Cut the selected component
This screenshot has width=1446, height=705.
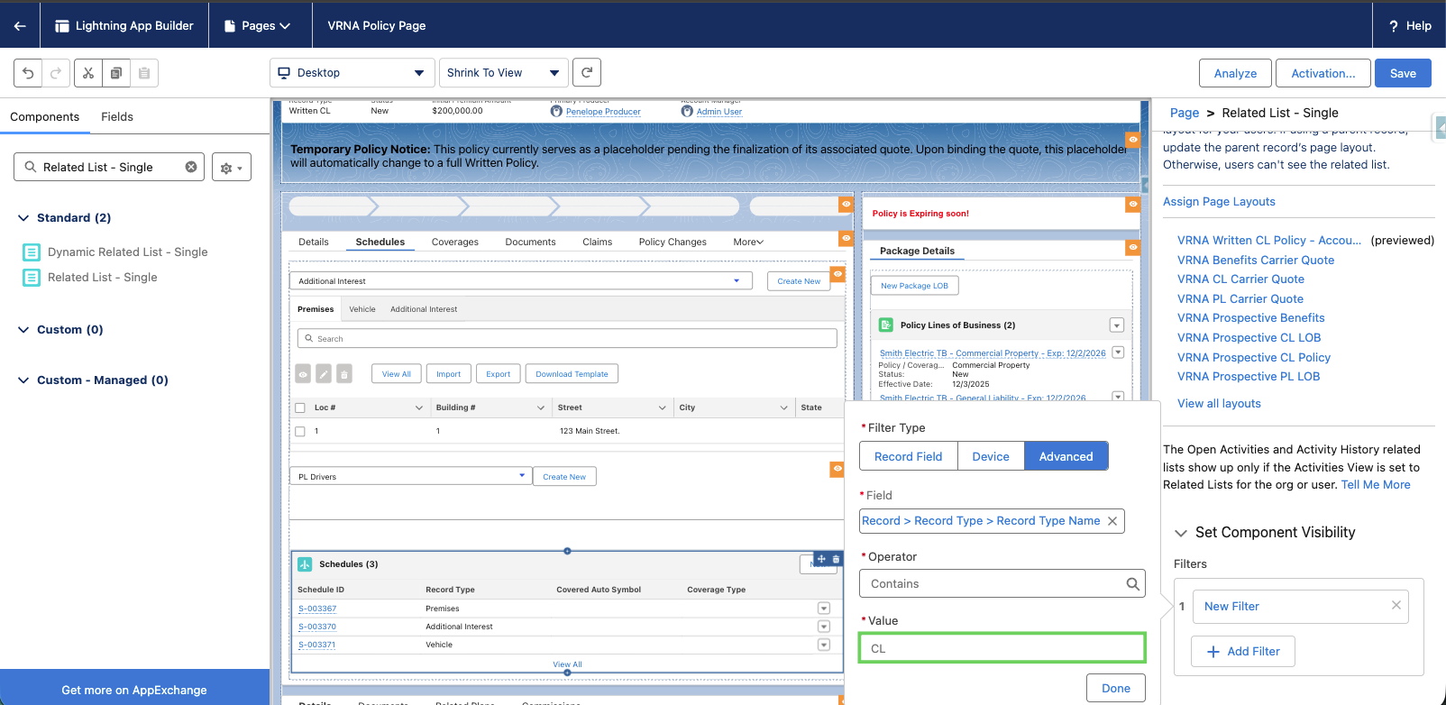pos(88,73)
